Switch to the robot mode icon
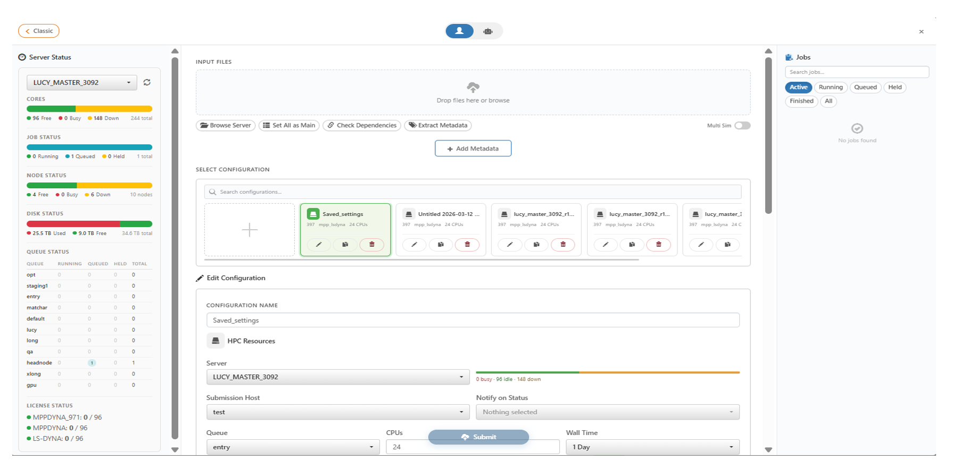Screen dimensions: 976x469 point(487,31)
